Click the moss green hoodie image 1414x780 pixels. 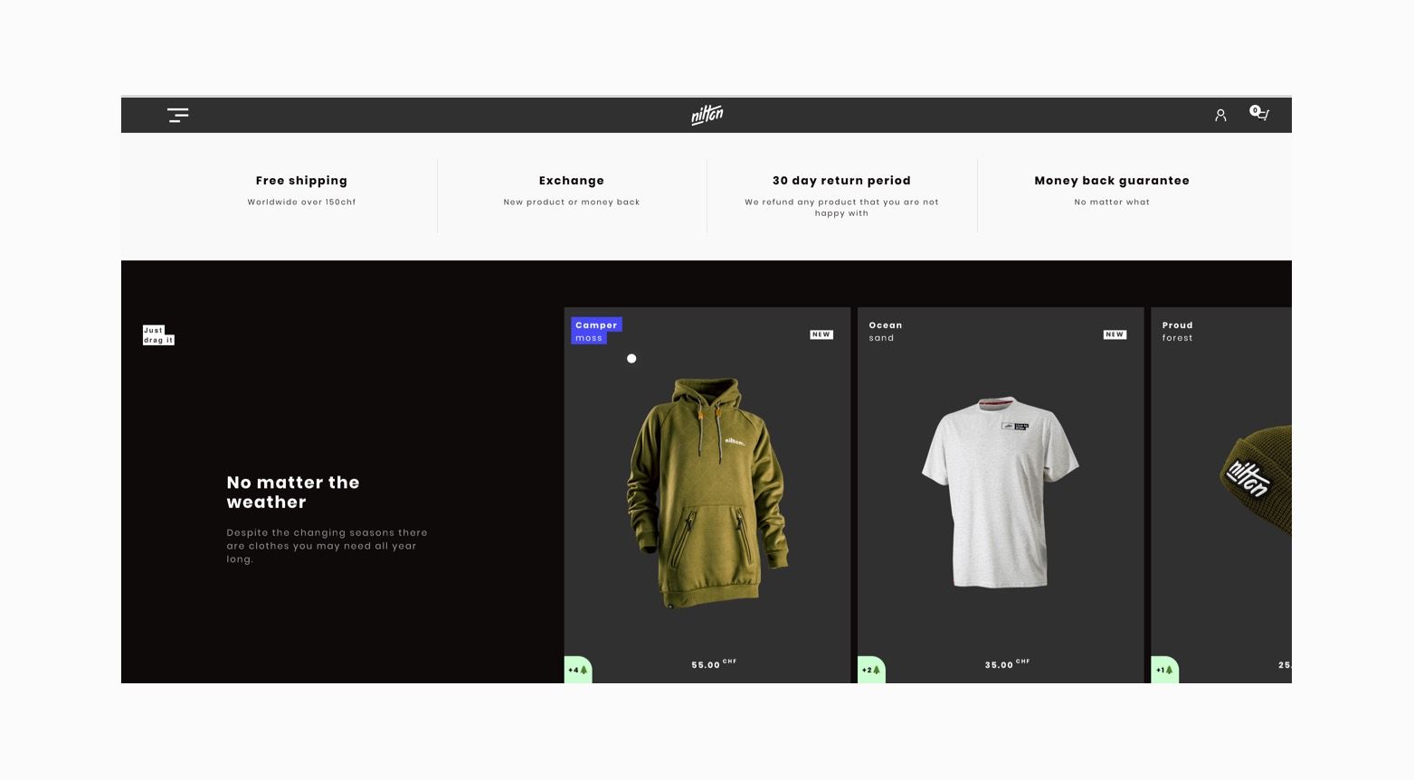tap(707, 493)
